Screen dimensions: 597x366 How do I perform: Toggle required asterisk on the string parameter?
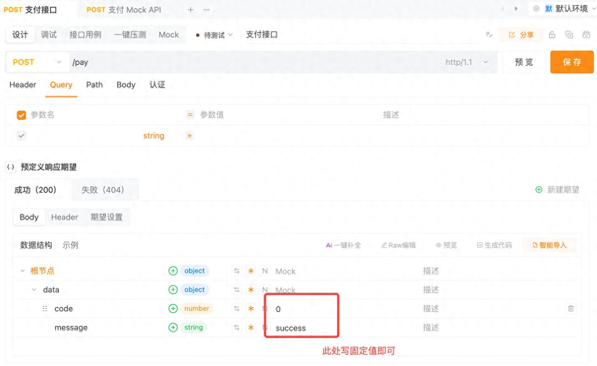[190, 136]
